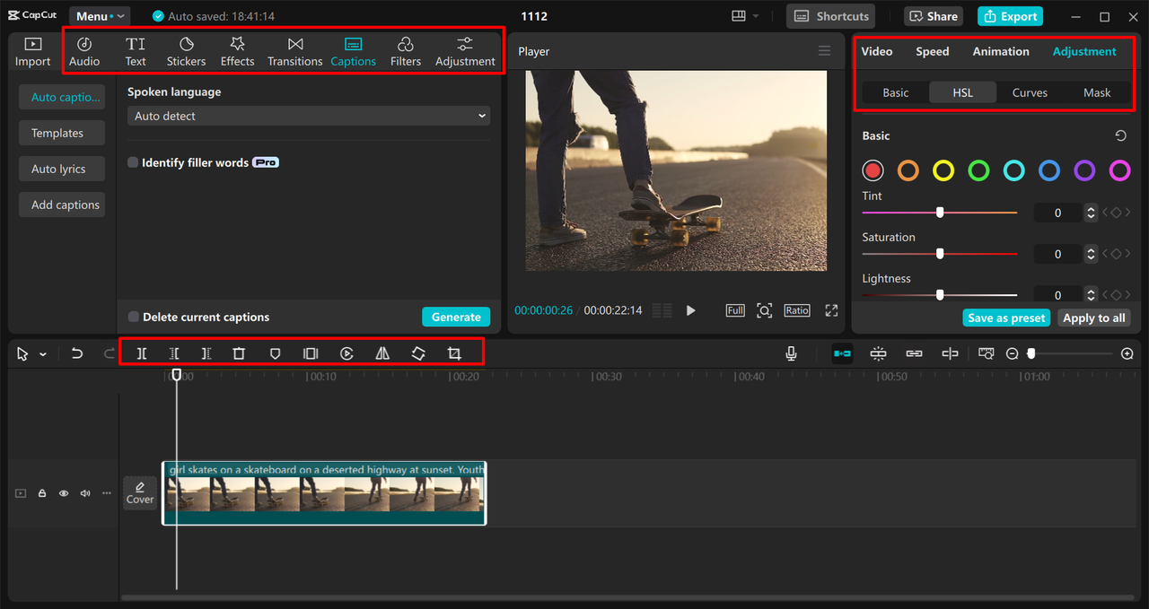Click the player zoom scan icon

pos(764,310)
